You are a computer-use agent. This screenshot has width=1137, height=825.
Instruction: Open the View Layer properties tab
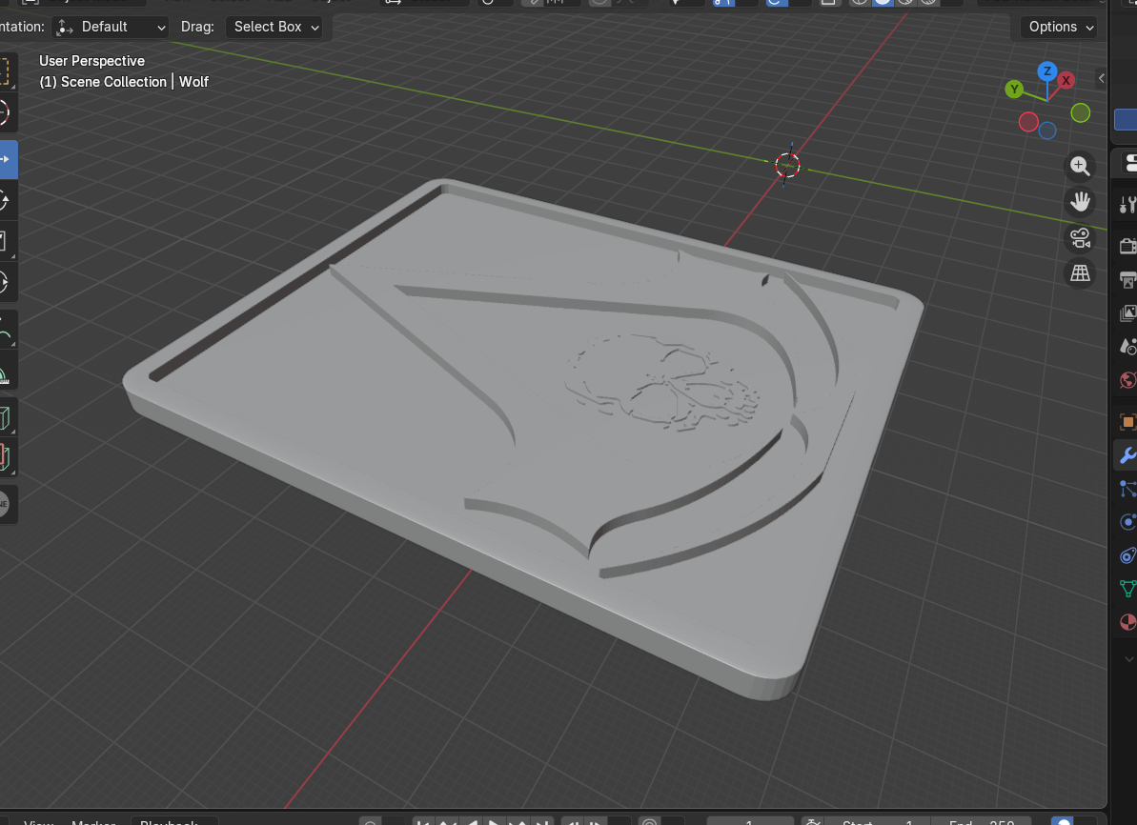1127,313
